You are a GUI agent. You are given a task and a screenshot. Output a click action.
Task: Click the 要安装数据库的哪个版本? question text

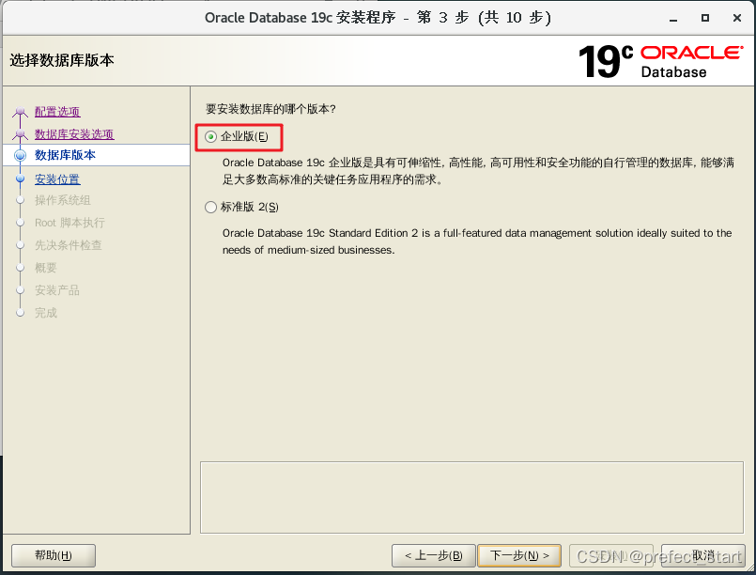270,109
